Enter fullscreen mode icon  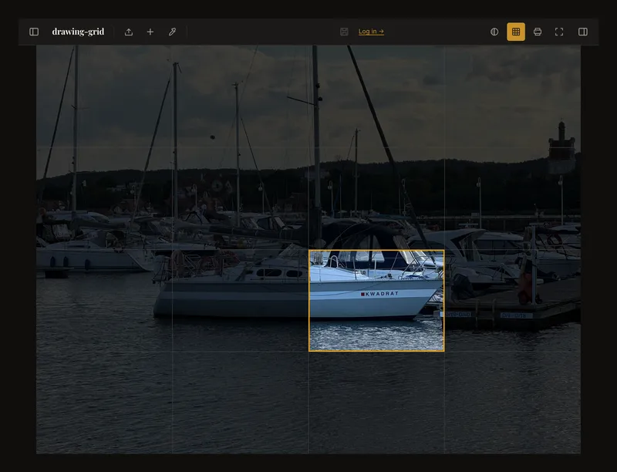tap(559, 32)
